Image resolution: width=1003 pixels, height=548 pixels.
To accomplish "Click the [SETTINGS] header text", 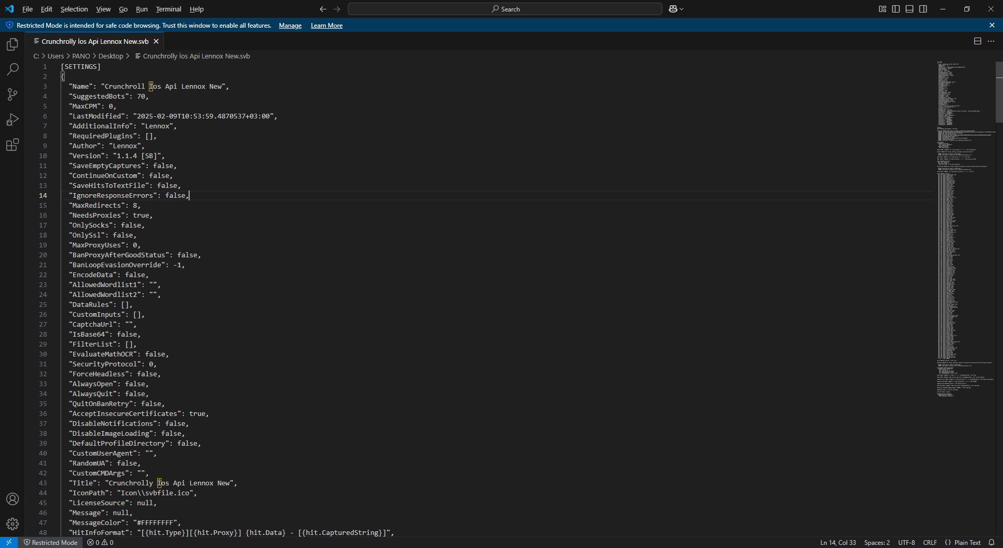I will pos(80,67).
